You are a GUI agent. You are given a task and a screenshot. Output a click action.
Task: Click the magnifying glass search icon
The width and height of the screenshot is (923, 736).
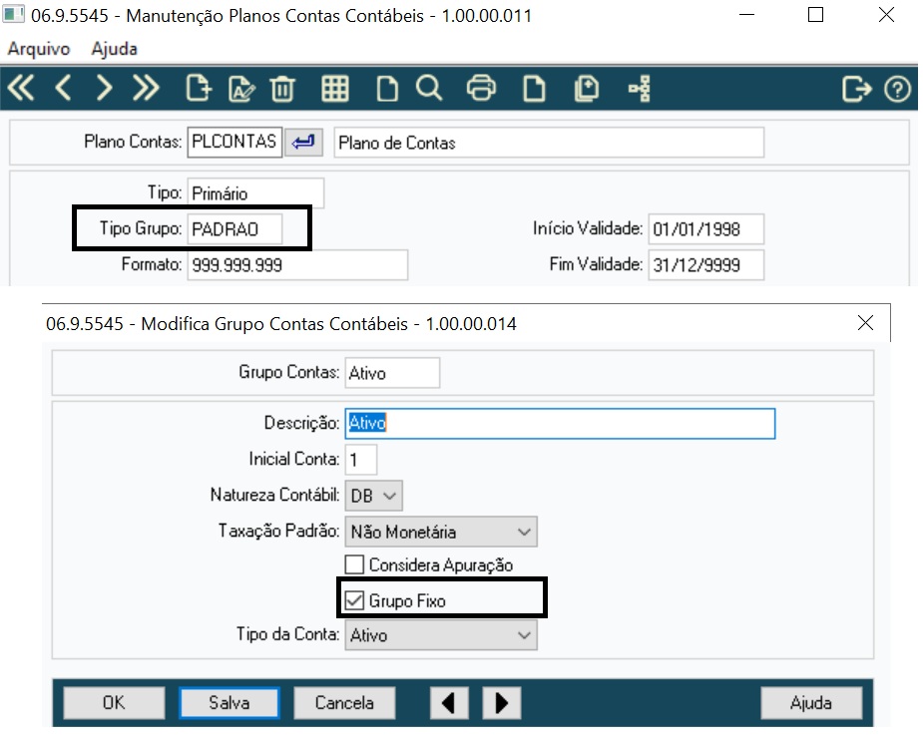[x=429, y=89]
